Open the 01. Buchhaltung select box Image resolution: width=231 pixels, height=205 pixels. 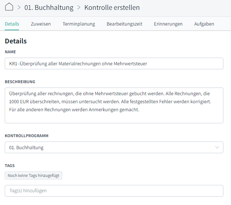114,147
